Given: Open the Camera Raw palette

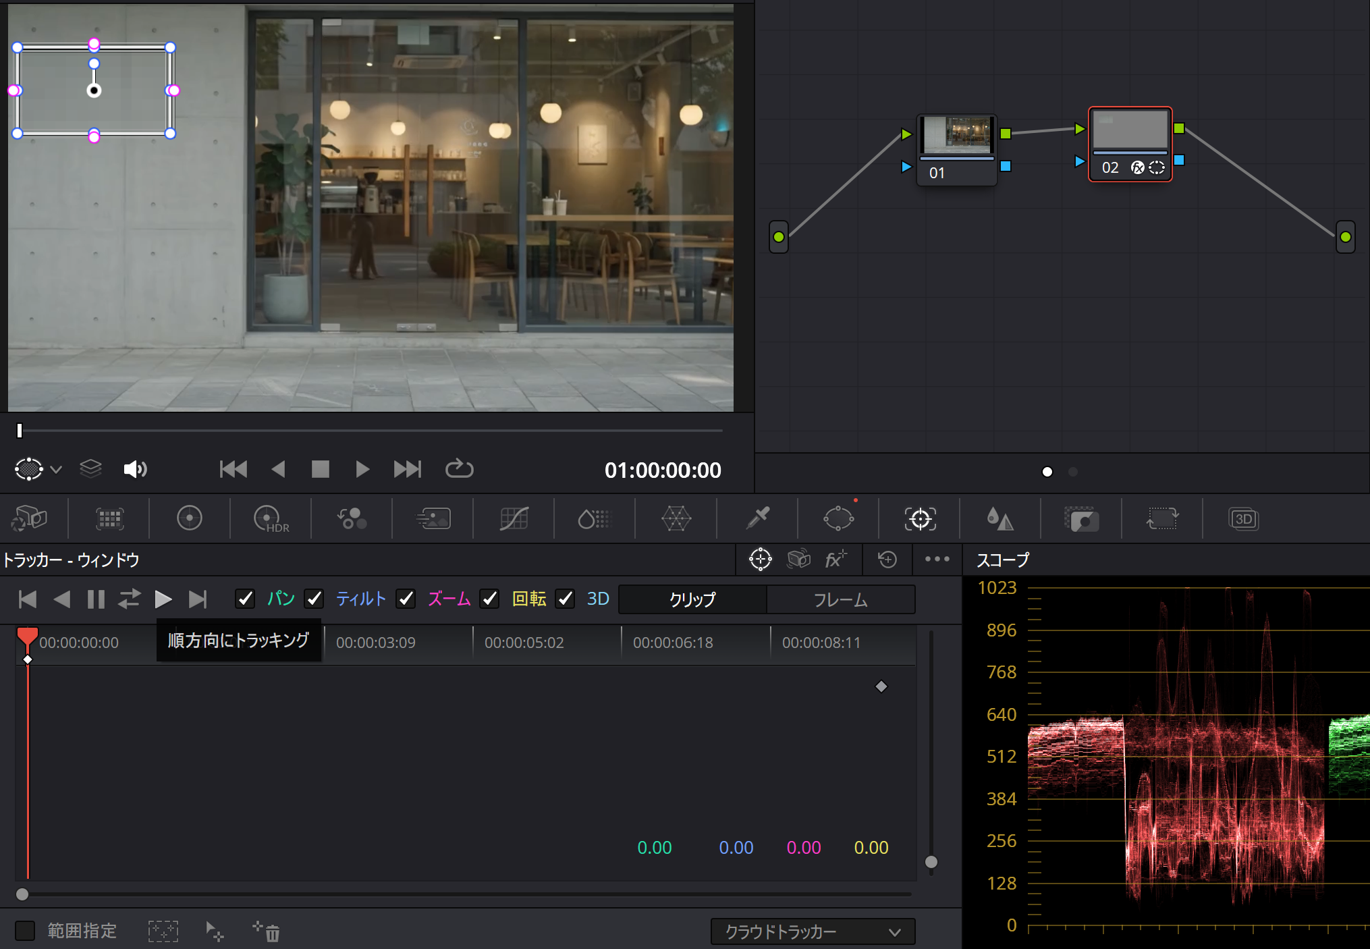Looking at the screenshot, I should point(29,519).
